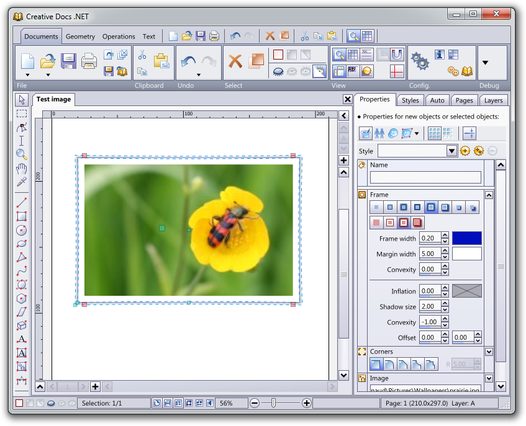The height and width of the screenshot is (426, 526).
Task: Open the Style dropdown list
Action: [x=452, y=151]
